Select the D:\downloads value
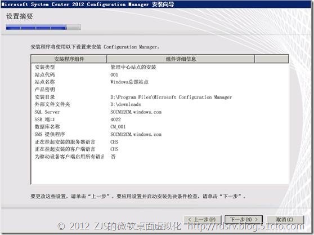The height and width of the screenshot is (235, 314). pos(125,104)
